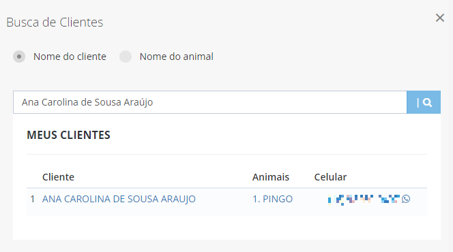Click the magnifier search button
Image resolution: width=453 pixels, height=252 pixels.
pos(424,102)
